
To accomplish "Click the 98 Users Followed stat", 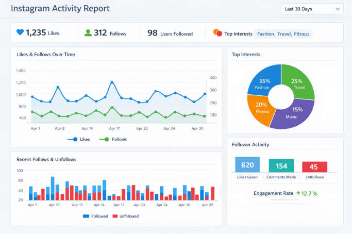I will coord(170,34).
